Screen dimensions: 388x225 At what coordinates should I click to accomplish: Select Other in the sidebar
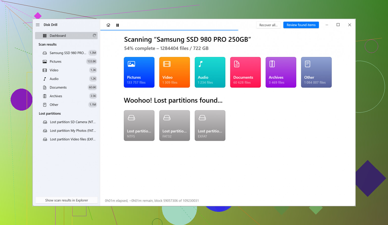66,105
